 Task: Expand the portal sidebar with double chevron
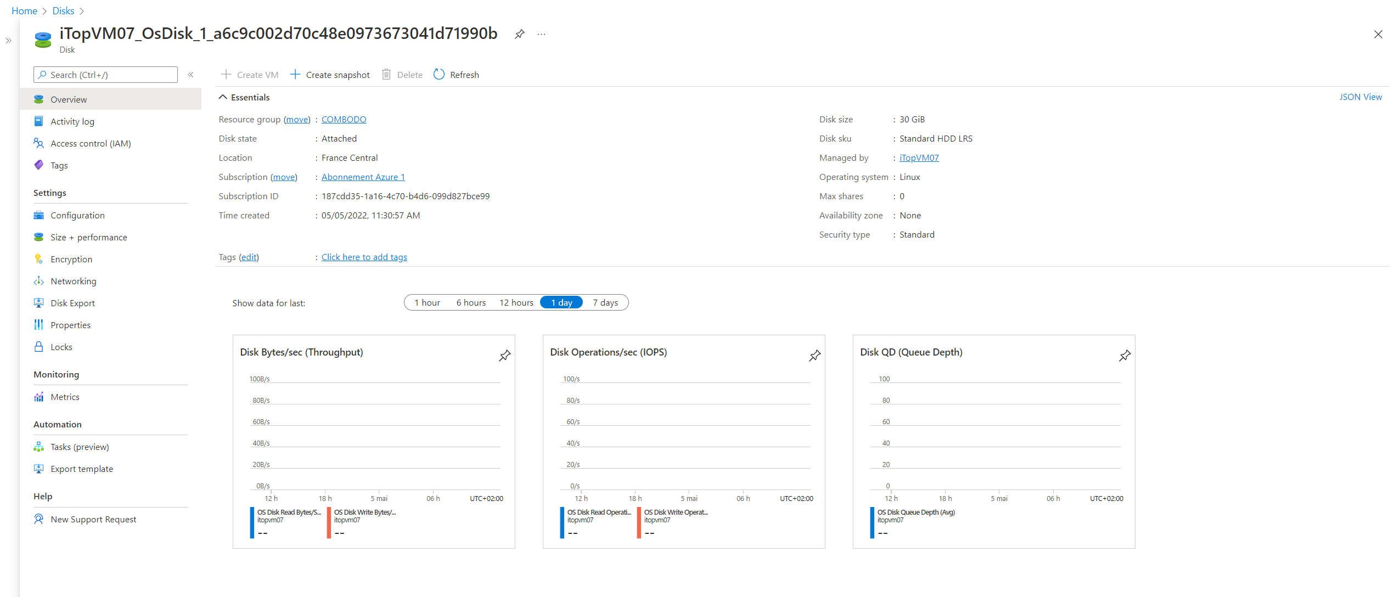coord(8,41)
